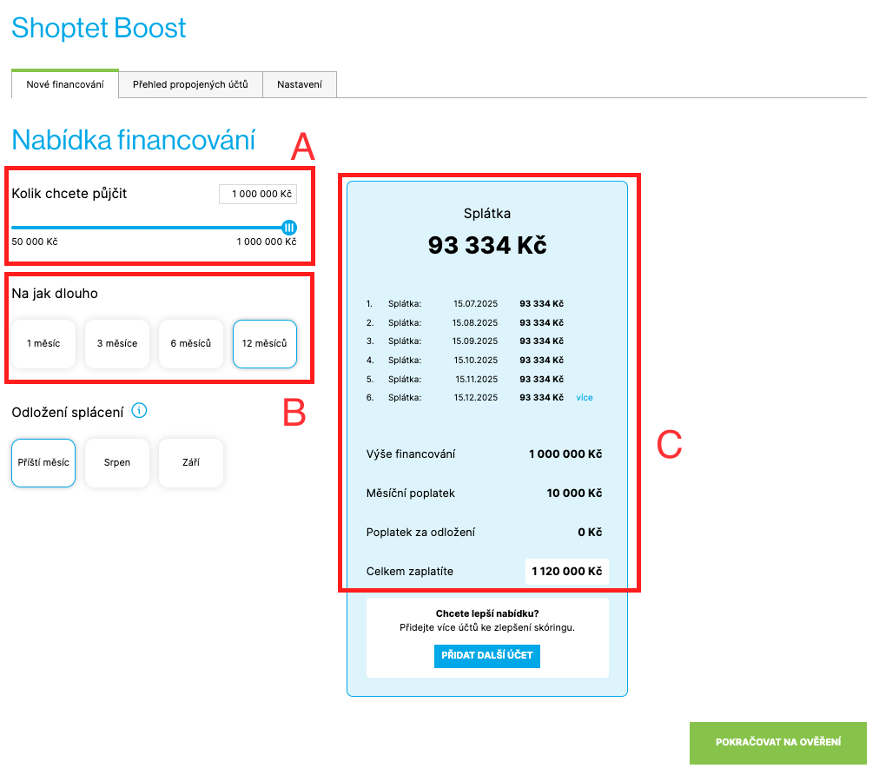
Task: Click the Chcete lepší nabídku? text
Action: click(487, 613)
